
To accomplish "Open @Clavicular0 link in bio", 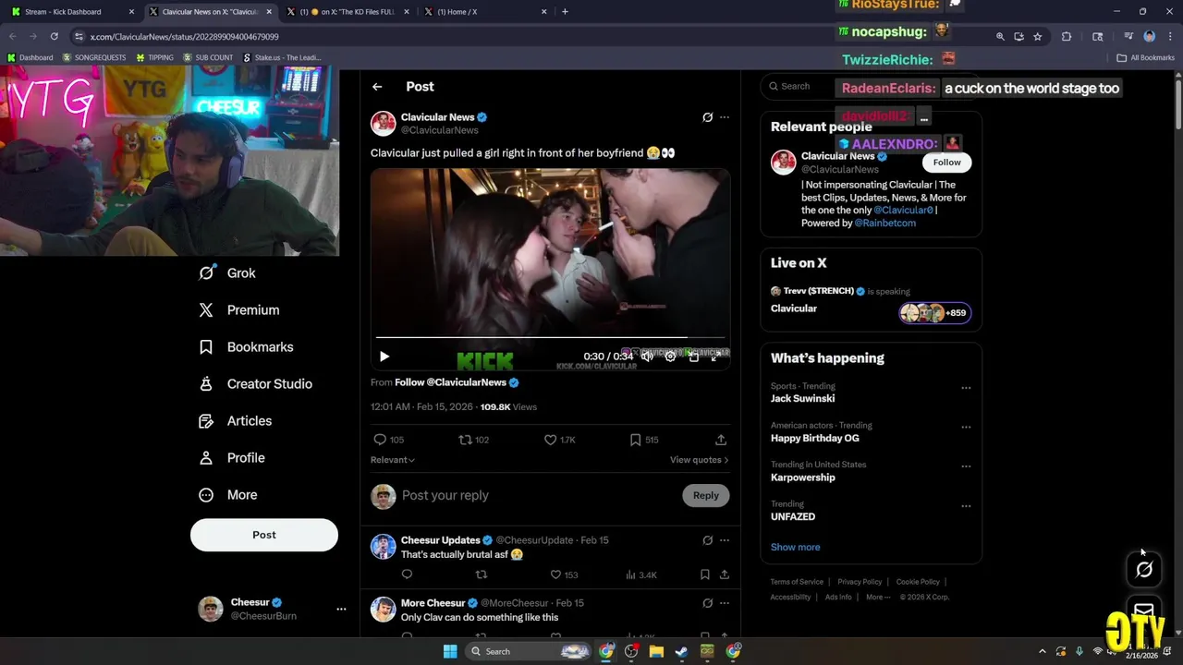I will pyautogui.click(x=903, y=211).
